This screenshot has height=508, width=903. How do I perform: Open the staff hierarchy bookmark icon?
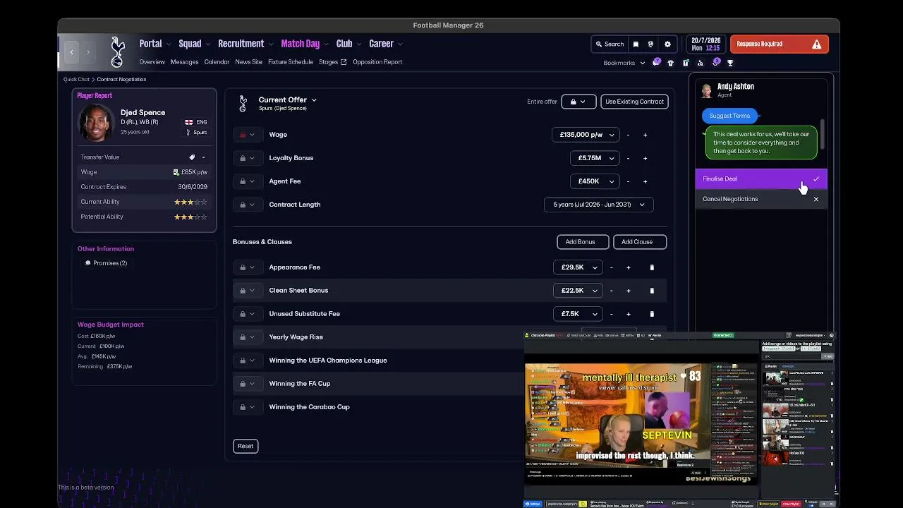701,63
